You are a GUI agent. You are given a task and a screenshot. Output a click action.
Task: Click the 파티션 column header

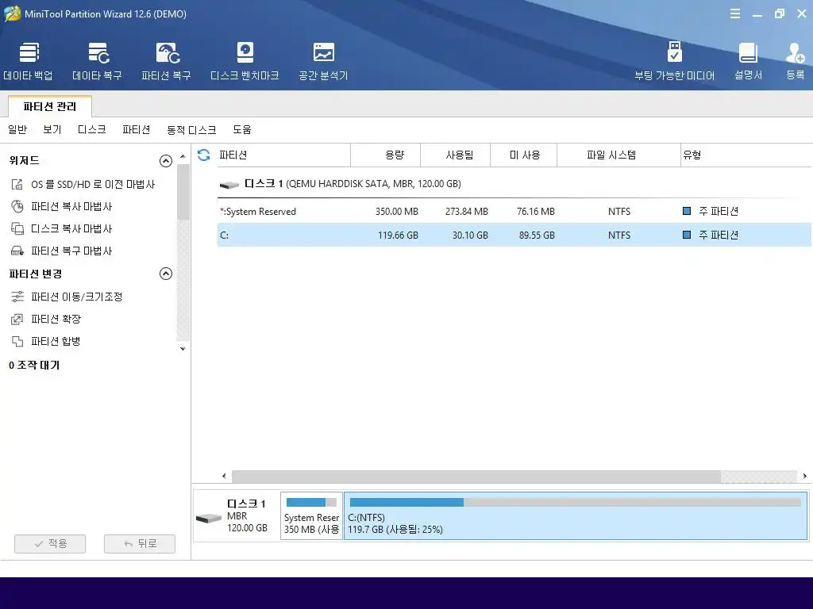coord(284,155)
